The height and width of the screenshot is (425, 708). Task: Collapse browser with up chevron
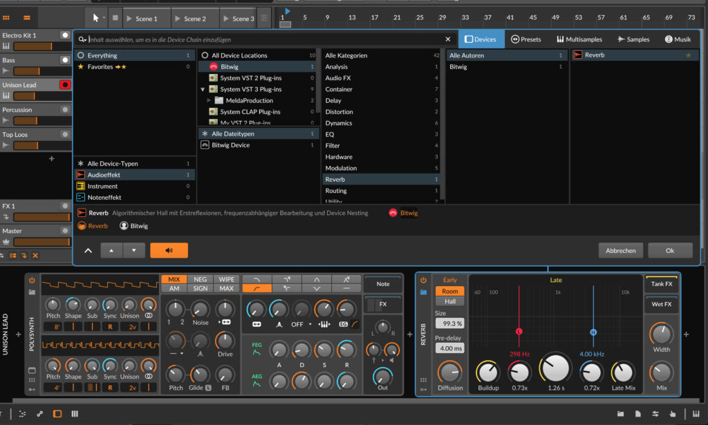tap(88, 250)
